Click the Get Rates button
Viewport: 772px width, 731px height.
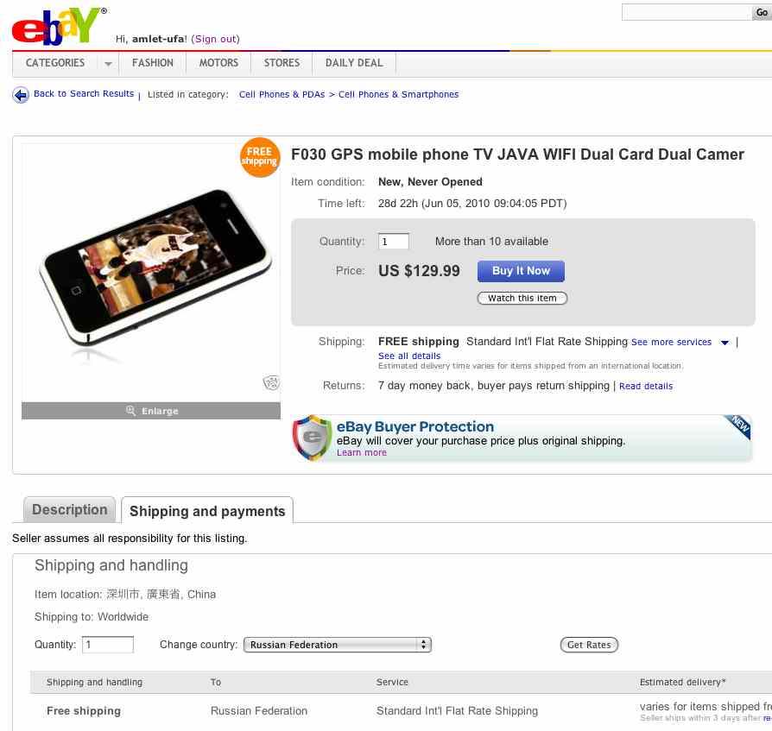589,645
